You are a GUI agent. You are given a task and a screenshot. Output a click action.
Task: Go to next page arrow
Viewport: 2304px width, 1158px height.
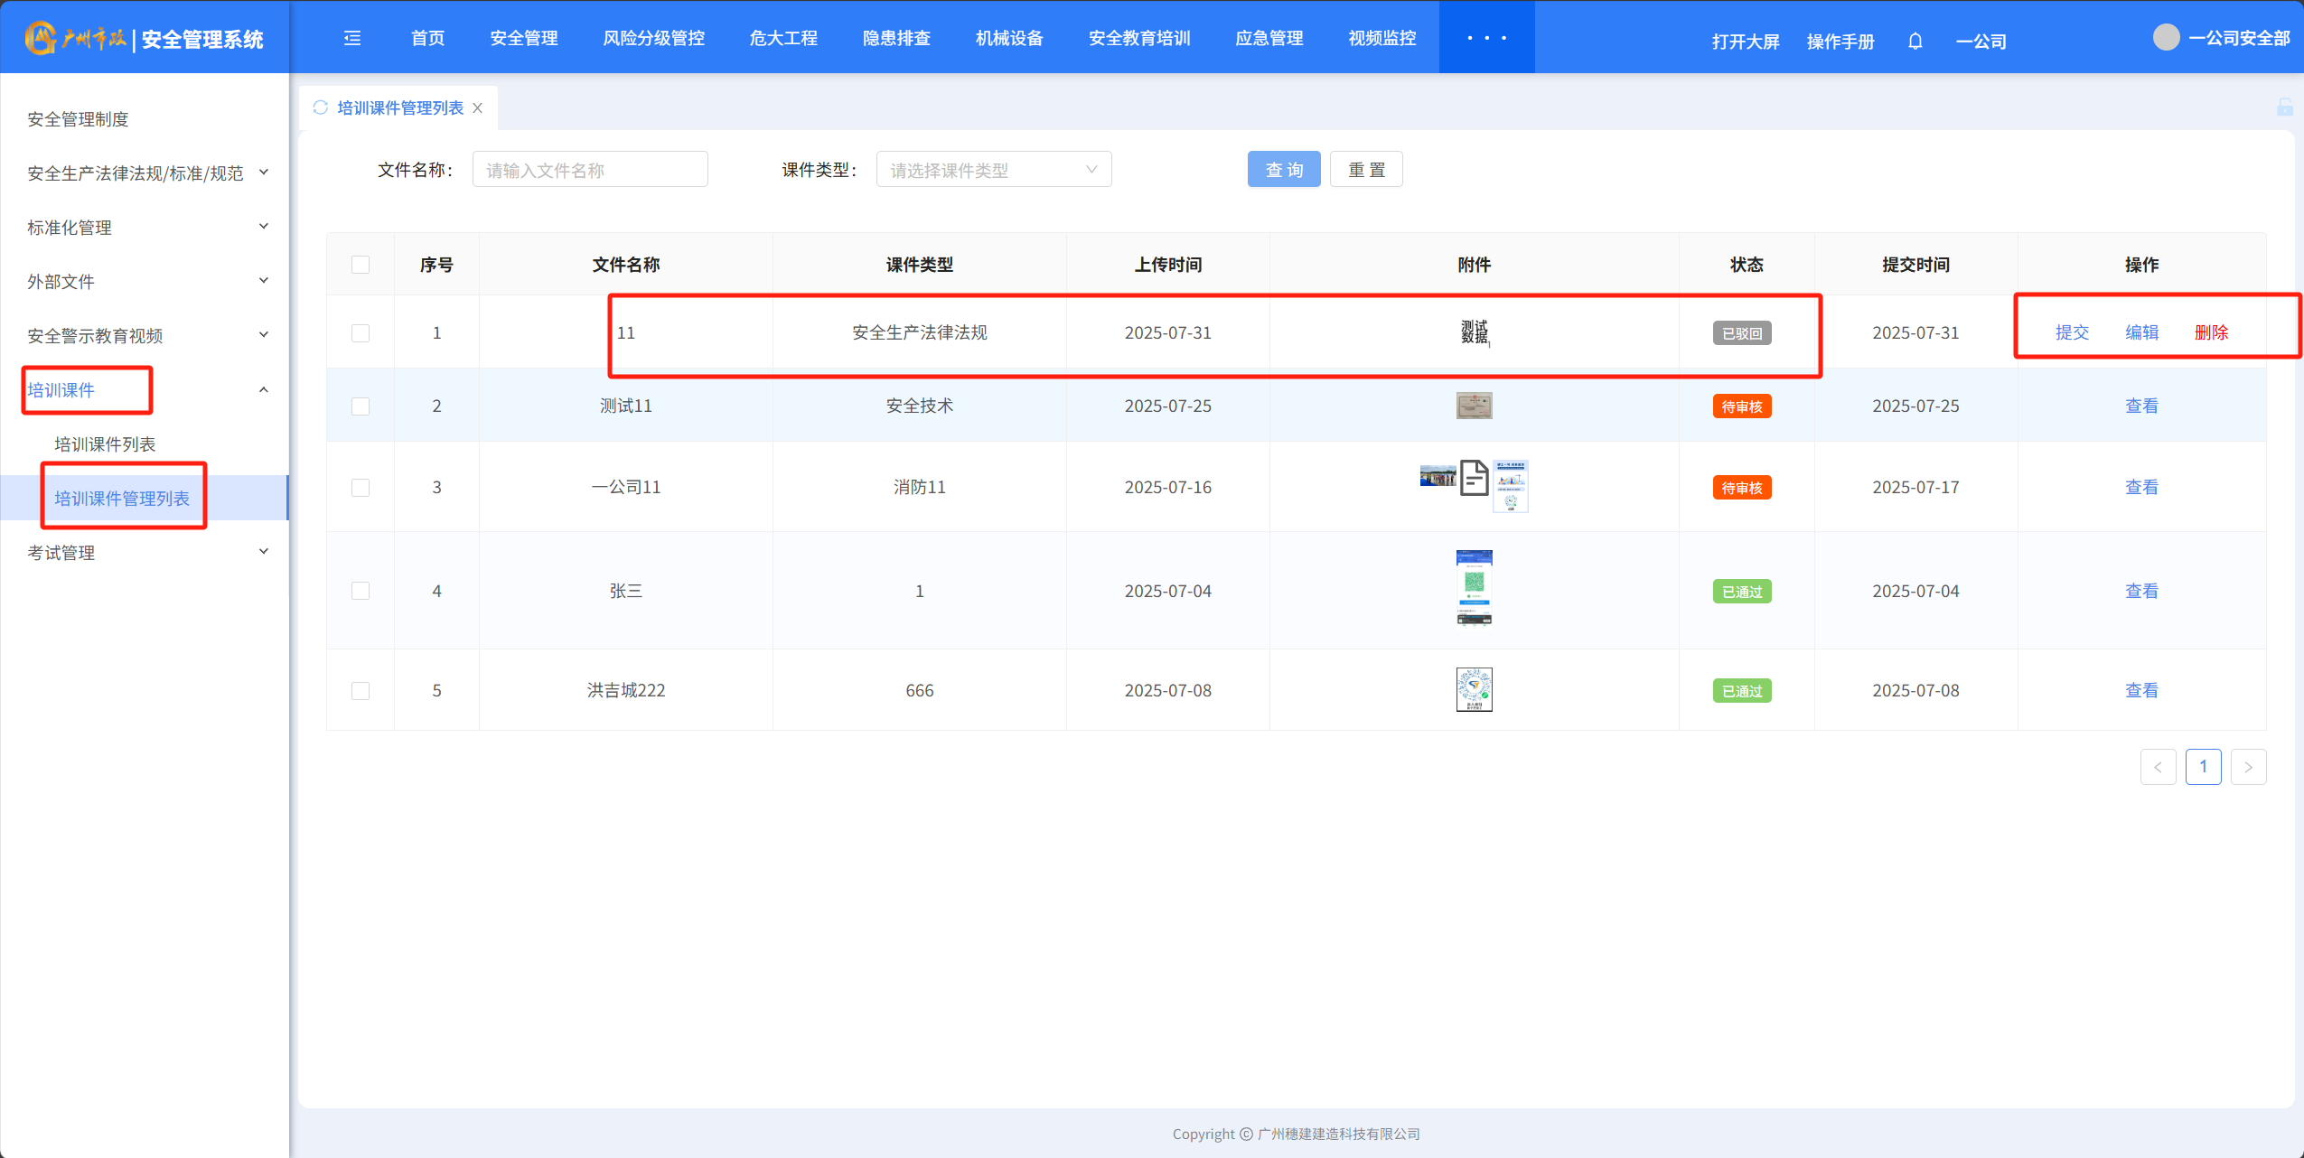tap(2248, 767)
